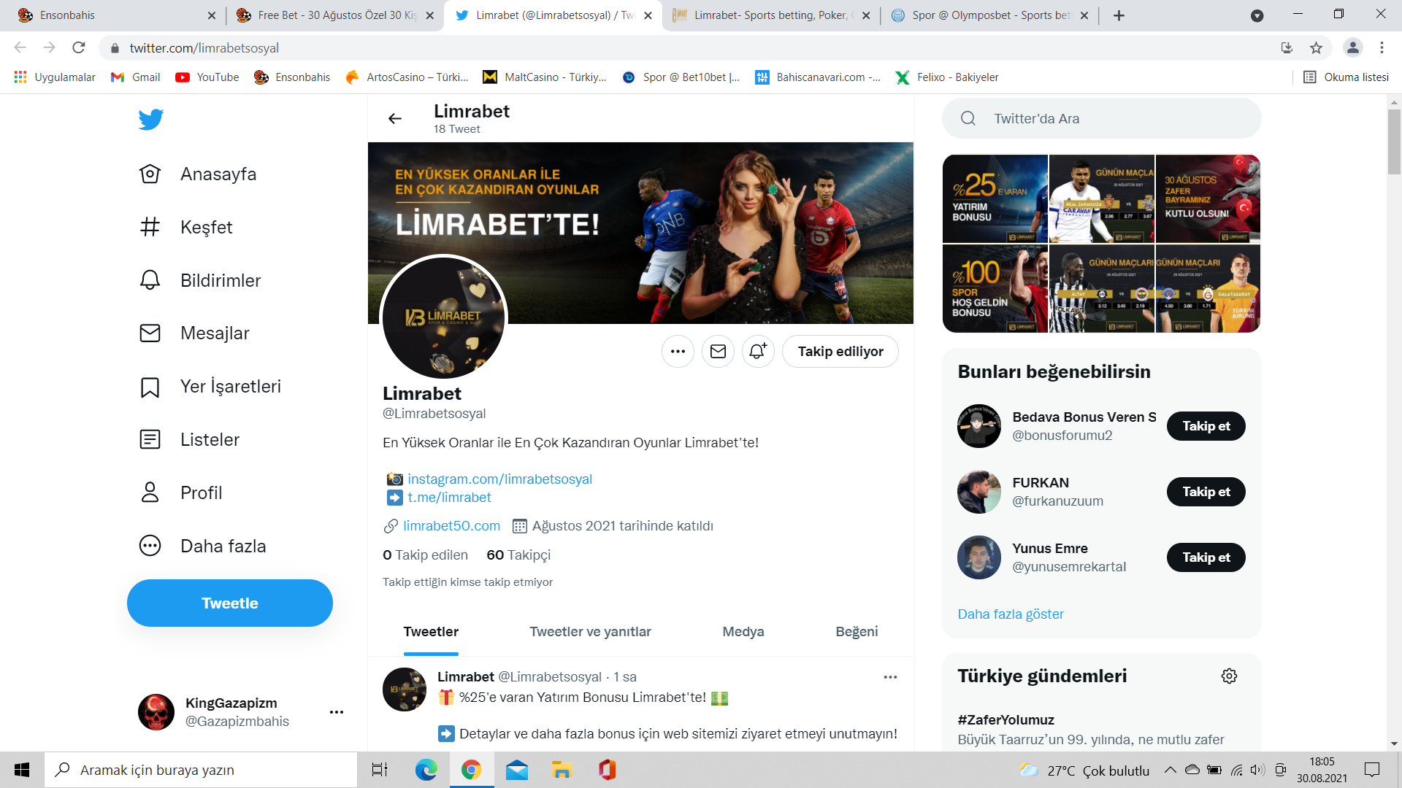Open the Türkiye gündemleri settings gear
Viewport: 1402px width, 788px height.
point(1229,676)
